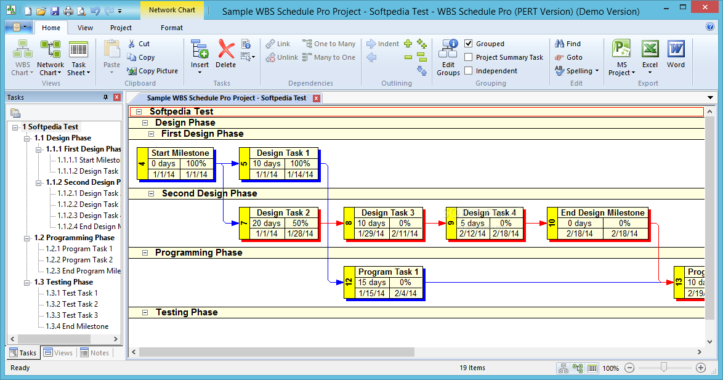Click the double green minus collapse-all icon
The height and width of the screenshot is (380, 723).
tap(421, 57)
